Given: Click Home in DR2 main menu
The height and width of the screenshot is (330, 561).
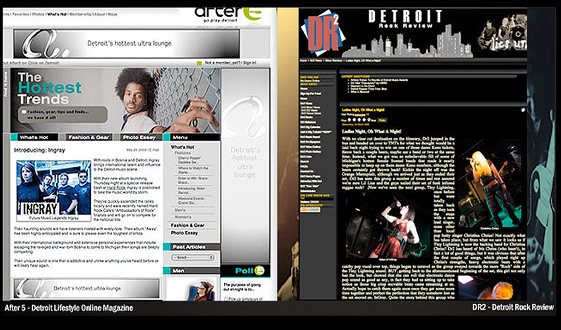Looking at the screenshot, I should (304, 88).
